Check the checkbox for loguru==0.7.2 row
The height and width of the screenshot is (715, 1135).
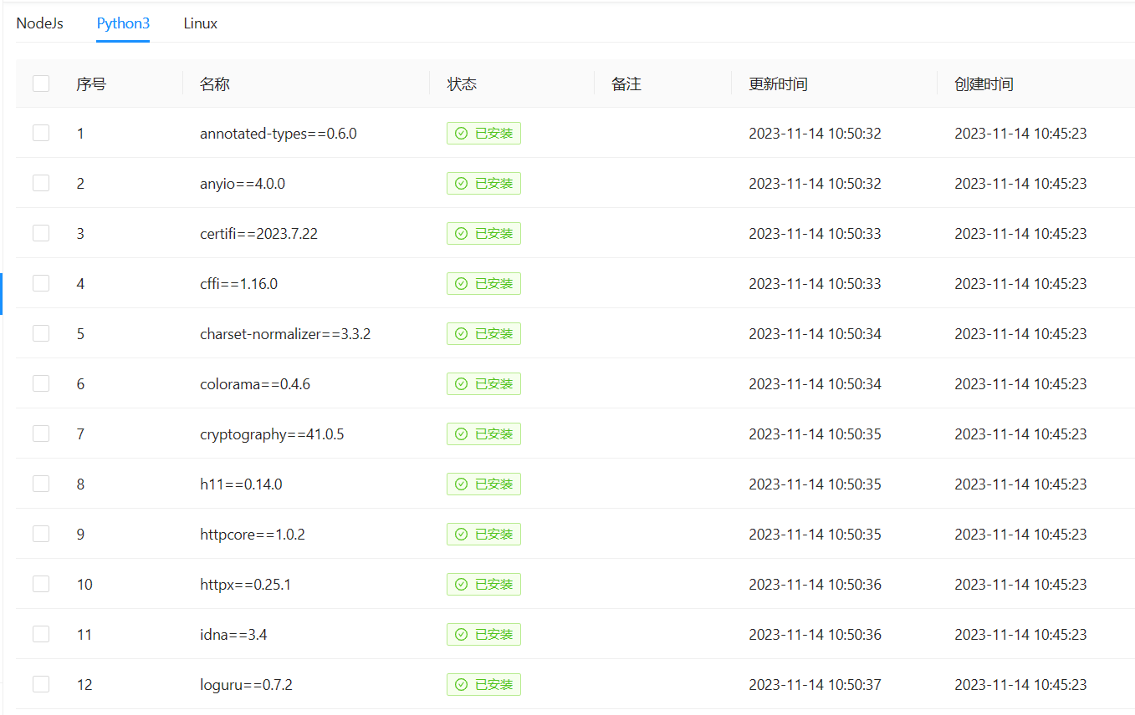[x=40, y=684]
